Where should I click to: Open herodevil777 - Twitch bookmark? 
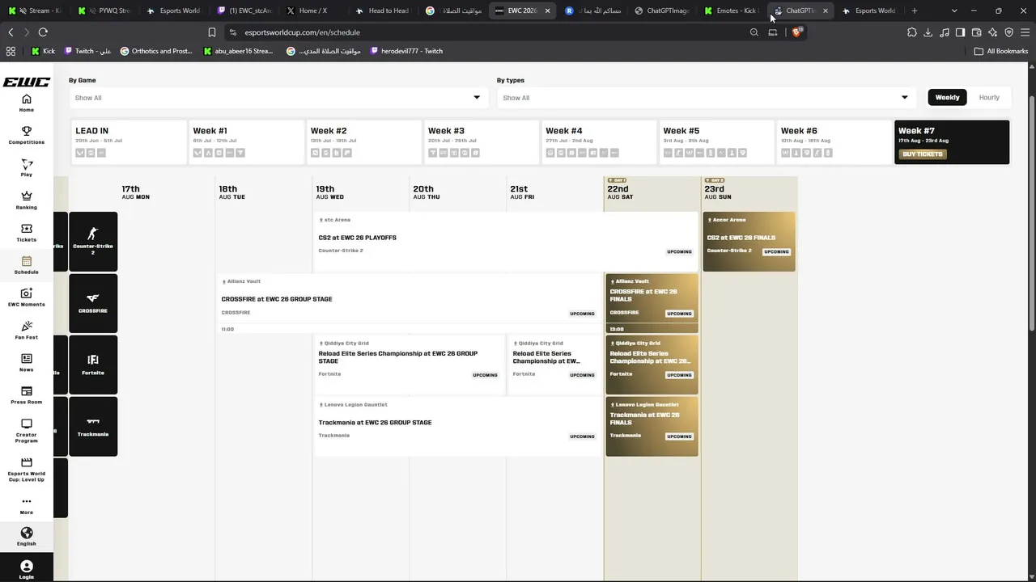point(406,51)
